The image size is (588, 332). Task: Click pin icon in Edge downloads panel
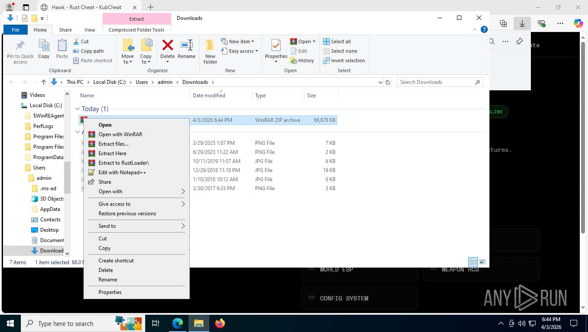519,41
